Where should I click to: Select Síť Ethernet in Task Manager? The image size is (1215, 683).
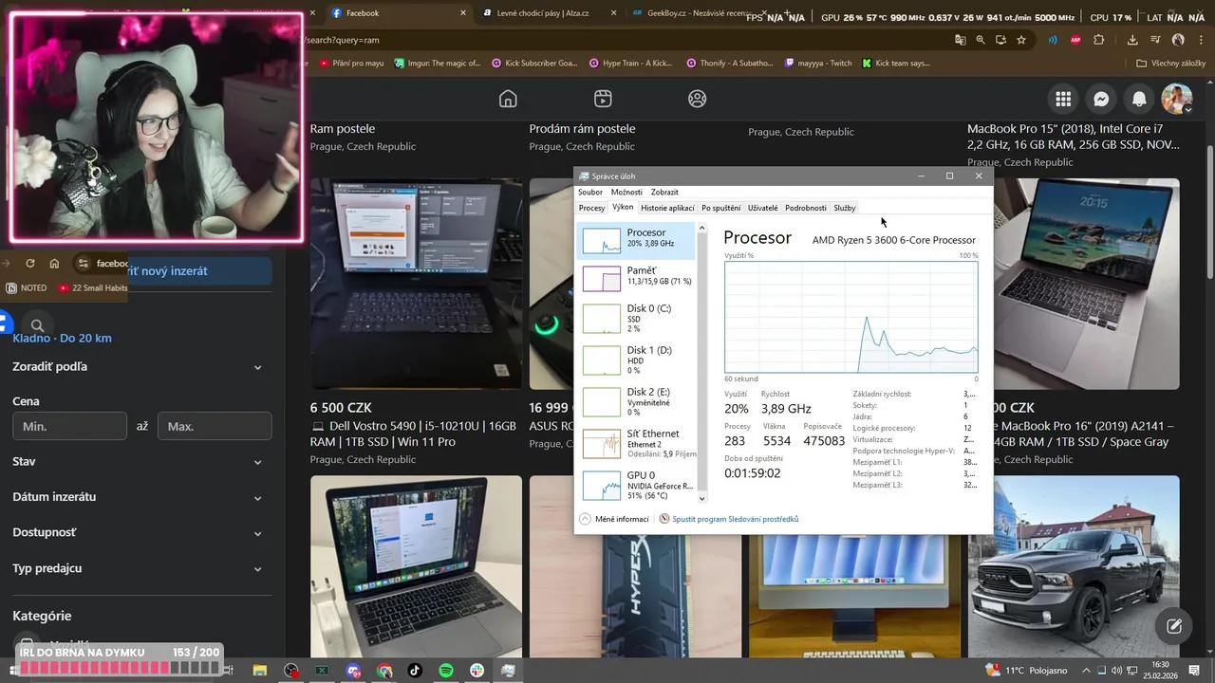point(637,443)
